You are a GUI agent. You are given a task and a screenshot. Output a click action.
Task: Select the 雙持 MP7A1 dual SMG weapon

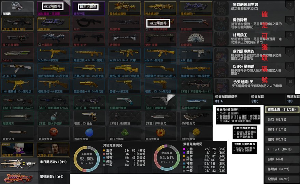(x=89, y=40)
